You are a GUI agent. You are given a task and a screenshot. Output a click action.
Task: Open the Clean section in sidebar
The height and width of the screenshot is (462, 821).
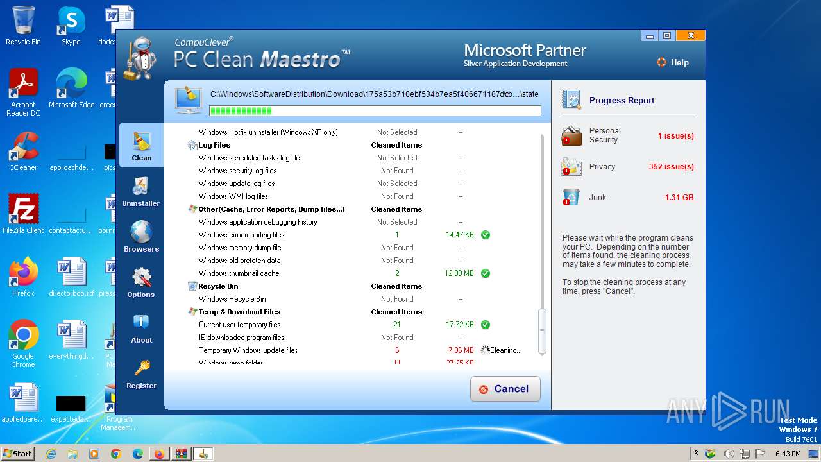click(141, 146)
